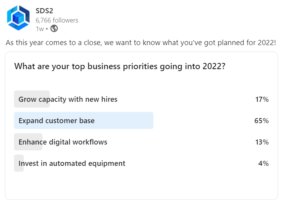
Task: Click the poll question about 2022 priorities
Action: coord(120,66)
